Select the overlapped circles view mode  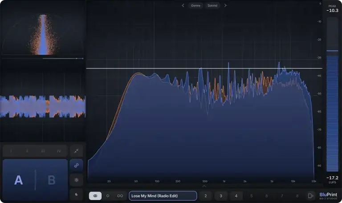(95, 196)
